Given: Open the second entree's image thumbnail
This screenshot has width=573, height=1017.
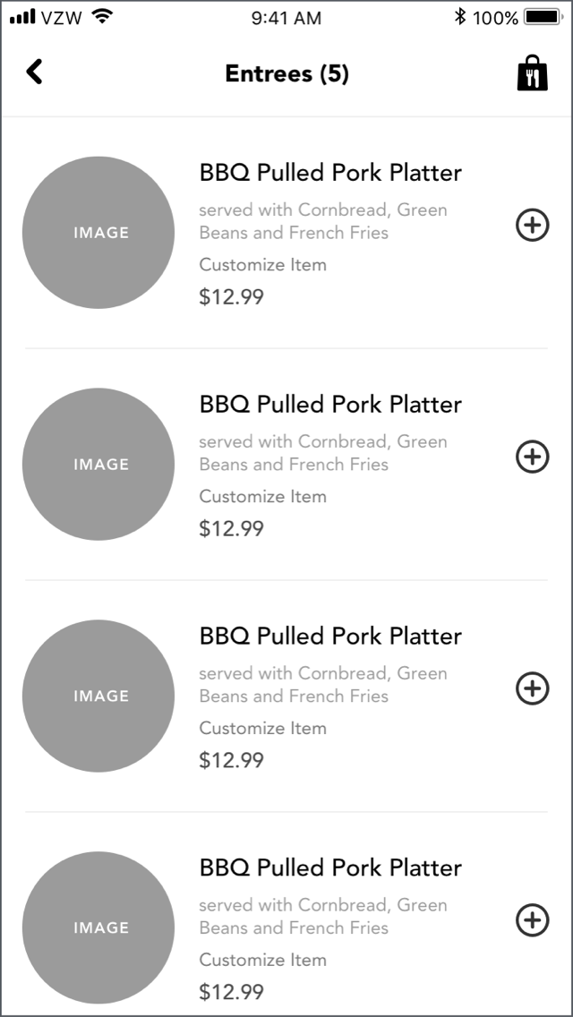Looking at the screenshot, I should 98,464.
